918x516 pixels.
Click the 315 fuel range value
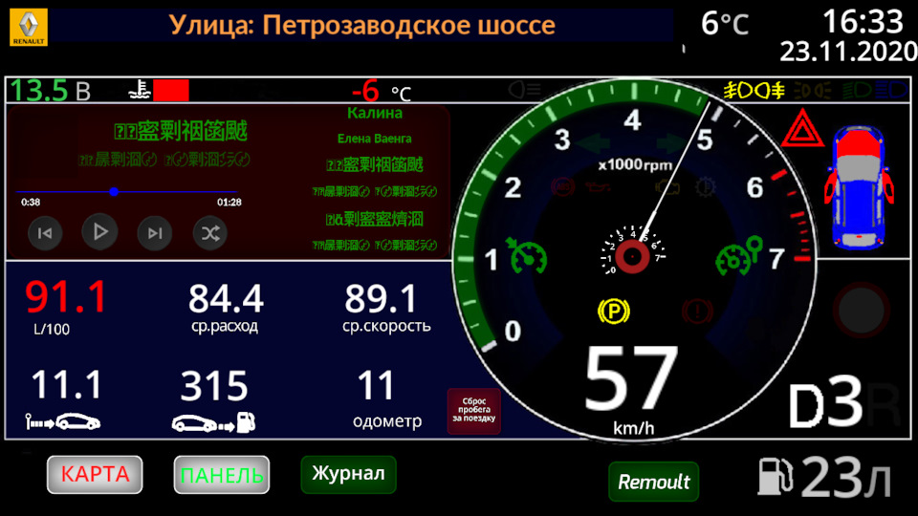214,386
